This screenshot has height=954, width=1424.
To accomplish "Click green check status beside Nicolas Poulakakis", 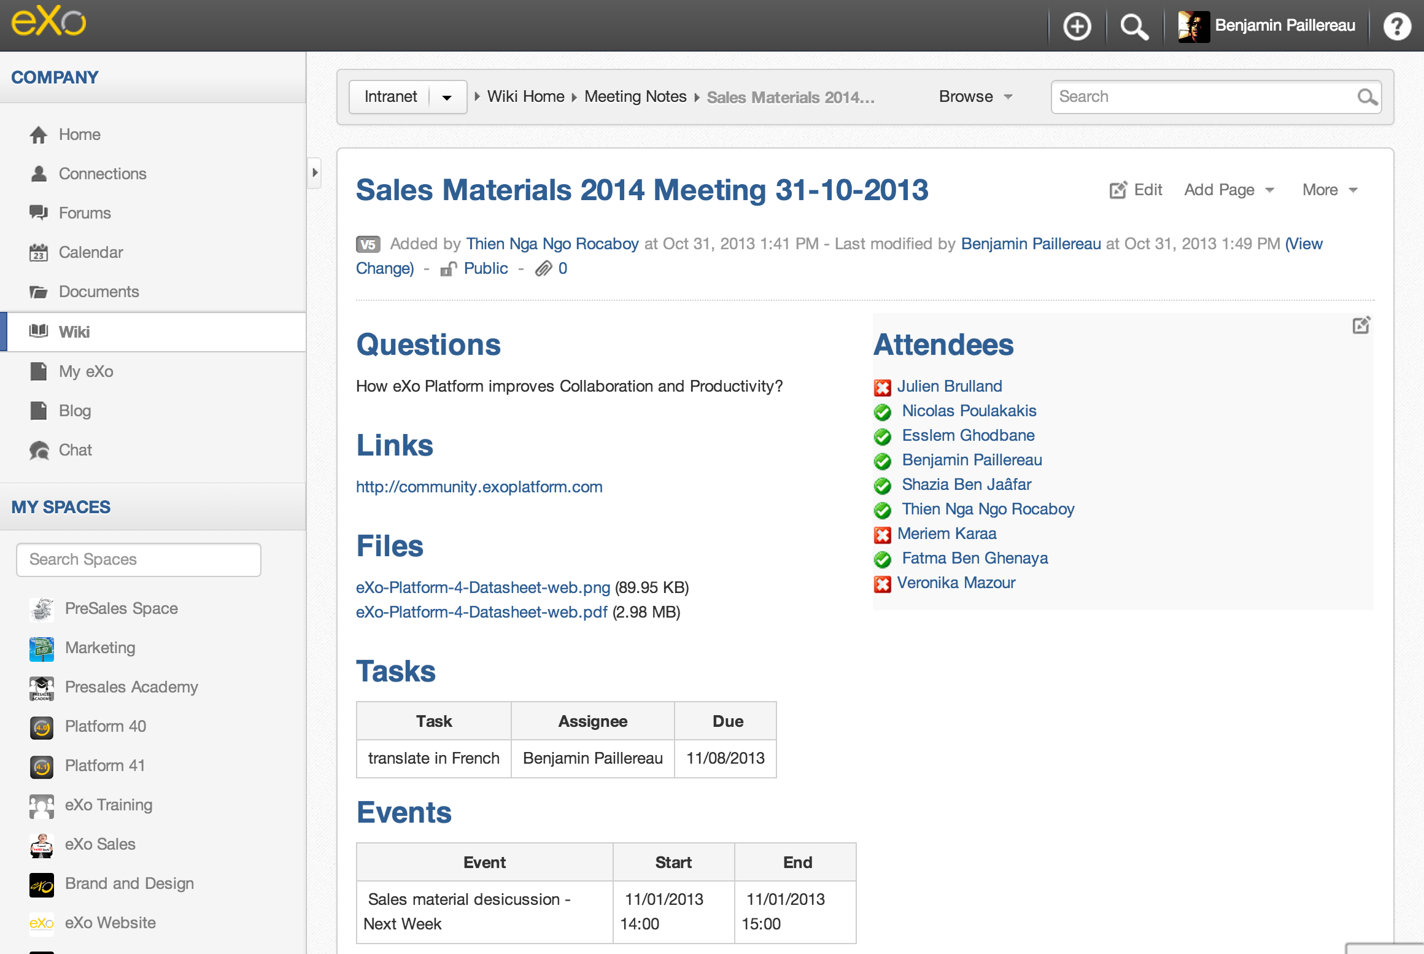I will tap(882, 412).
